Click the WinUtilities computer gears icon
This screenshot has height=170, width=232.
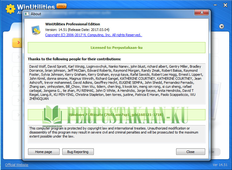point(36,30)
